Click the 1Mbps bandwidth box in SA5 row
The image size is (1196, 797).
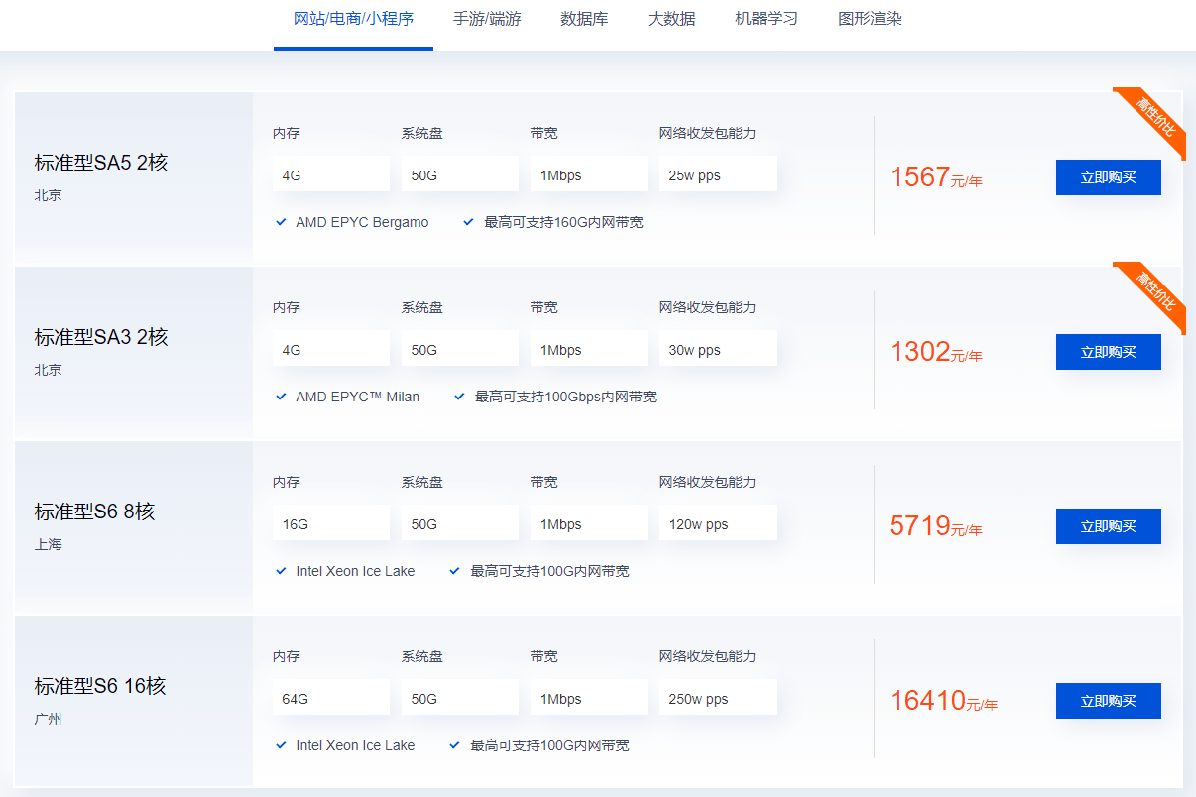coord(589,173)
